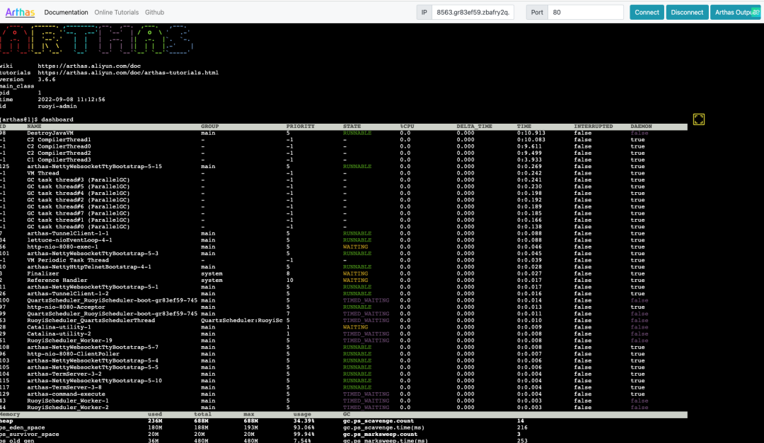Select RuoyiScheduler_Worker-19 thread name
764x443 pixels.
[x=69, y=341]
